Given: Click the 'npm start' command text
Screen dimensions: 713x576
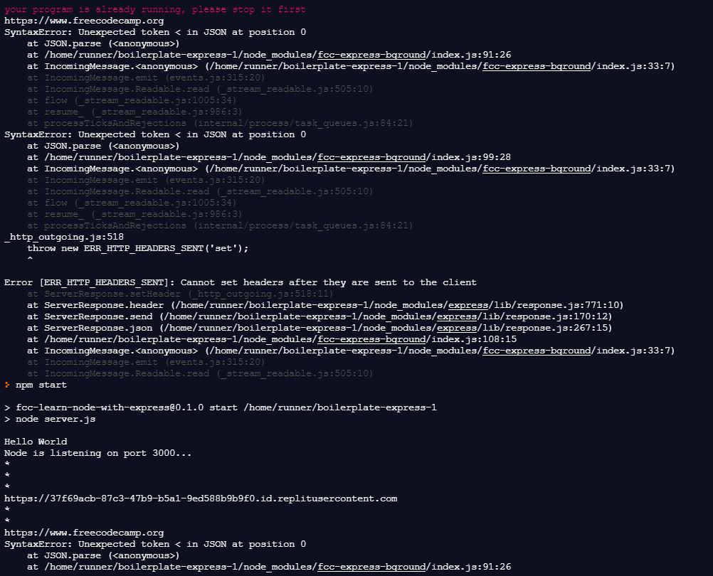Looking at the screenshot, I should pyautogui.click(x=41, y=385).
